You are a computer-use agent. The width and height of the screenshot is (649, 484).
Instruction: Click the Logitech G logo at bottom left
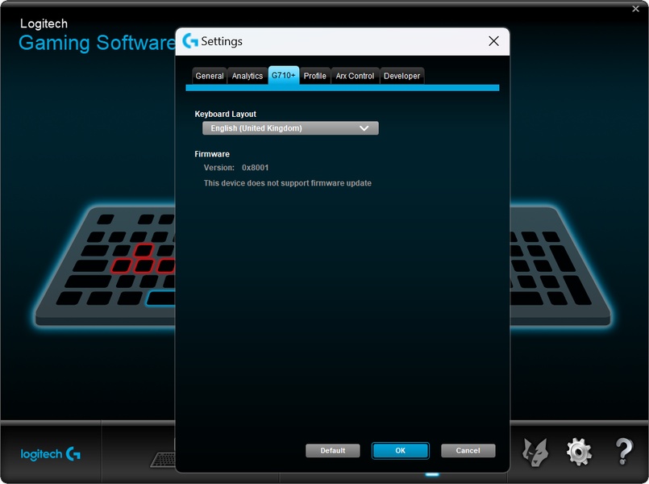click(50, 454)
